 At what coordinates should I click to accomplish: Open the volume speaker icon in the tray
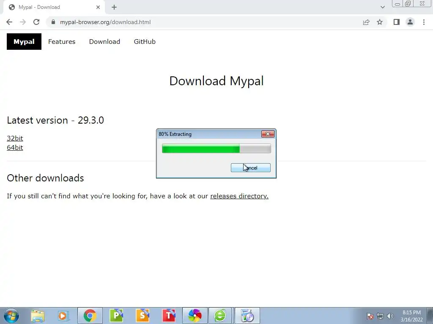point(390,316)
